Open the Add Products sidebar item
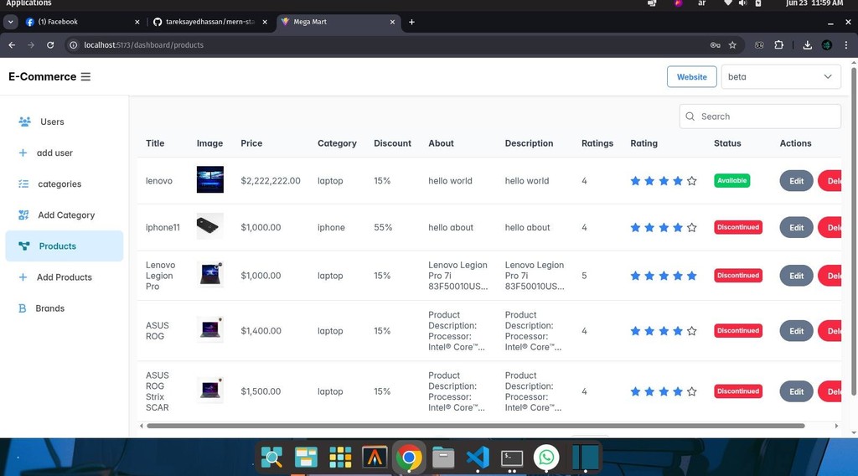The height and width of the screenshot is (476, 858). coord(65,277)
